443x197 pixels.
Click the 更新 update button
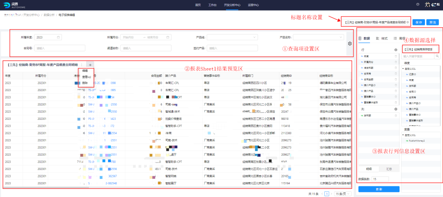379,189
